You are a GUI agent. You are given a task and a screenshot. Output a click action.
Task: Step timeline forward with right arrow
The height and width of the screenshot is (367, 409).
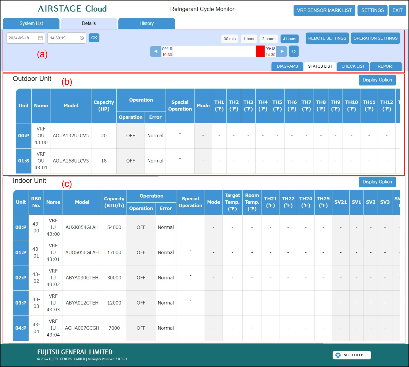pos(282,51)
